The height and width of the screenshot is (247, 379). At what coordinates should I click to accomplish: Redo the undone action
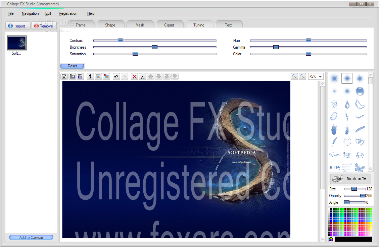[x=125, y=76]
